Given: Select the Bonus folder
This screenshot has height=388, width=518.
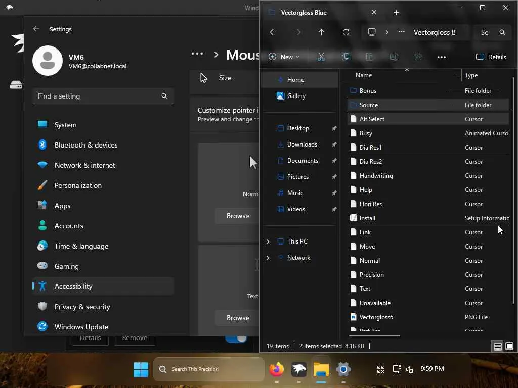Looking at the screenshot, I should (428, 91).
